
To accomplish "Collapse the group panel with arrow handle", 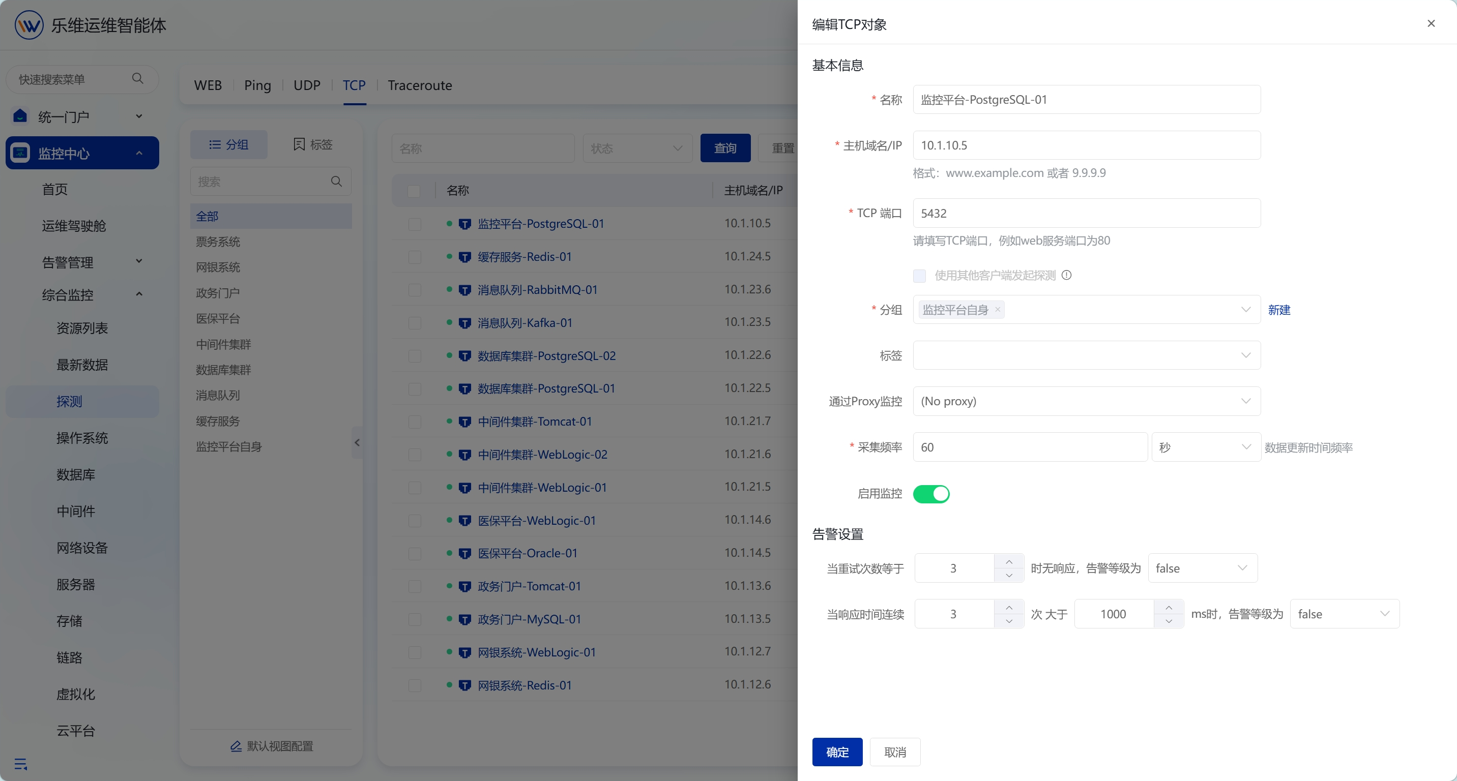I will pos(357,442).
